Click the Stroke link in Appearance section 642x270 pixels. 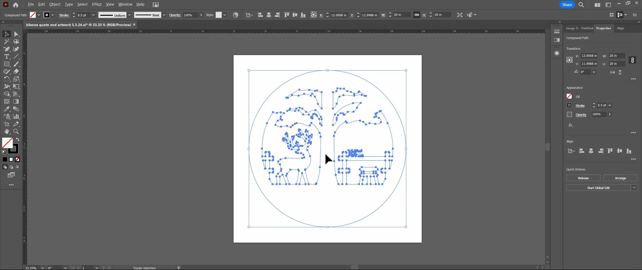coord(580,105)
